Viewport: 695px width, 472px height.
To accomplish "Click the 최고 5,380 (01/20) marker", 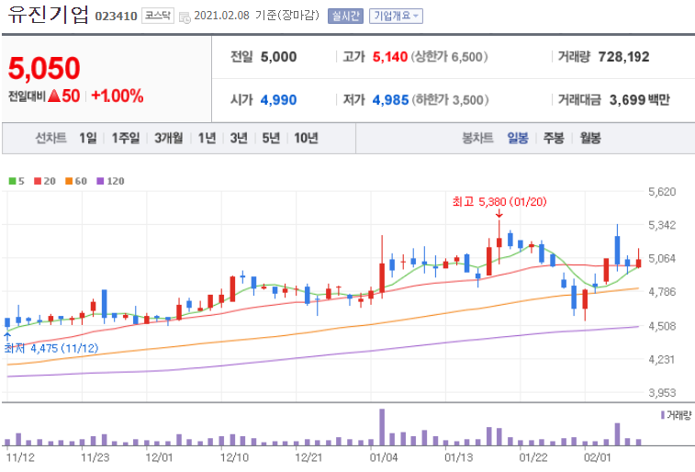I will [x=499, y=202].
